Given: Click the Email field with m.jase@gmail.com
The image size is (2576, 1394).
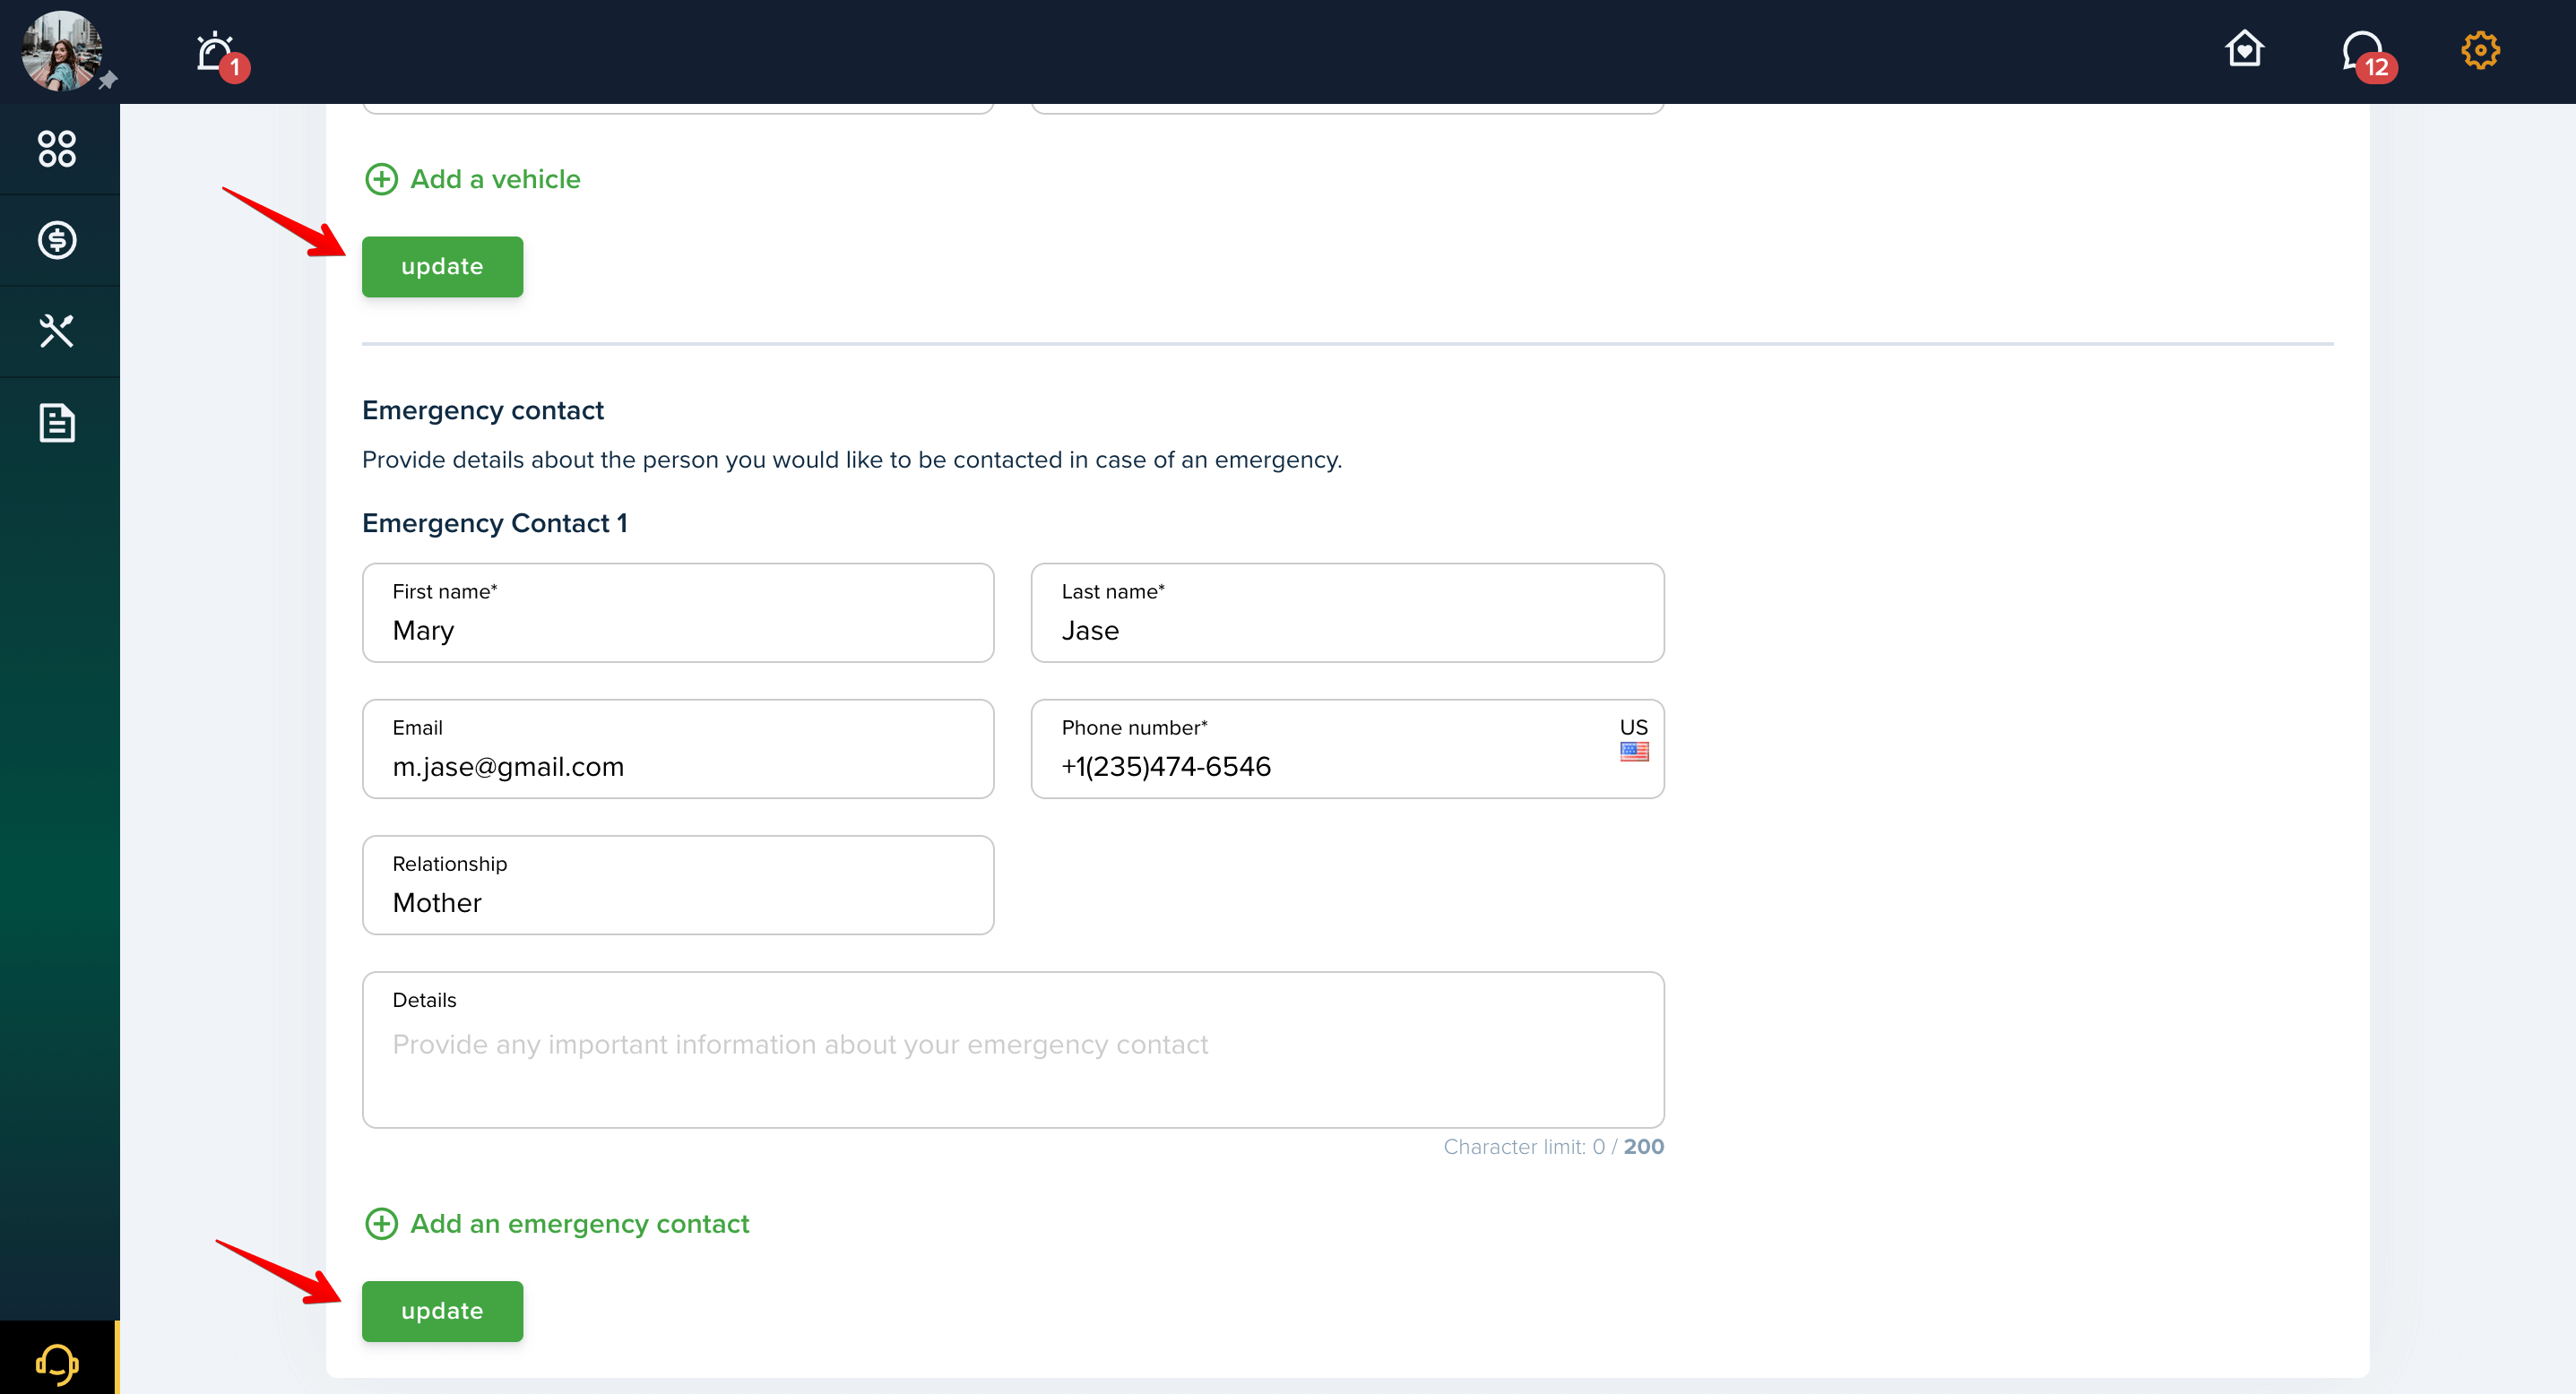Looking at the screenshot, I should click(678, 748).
